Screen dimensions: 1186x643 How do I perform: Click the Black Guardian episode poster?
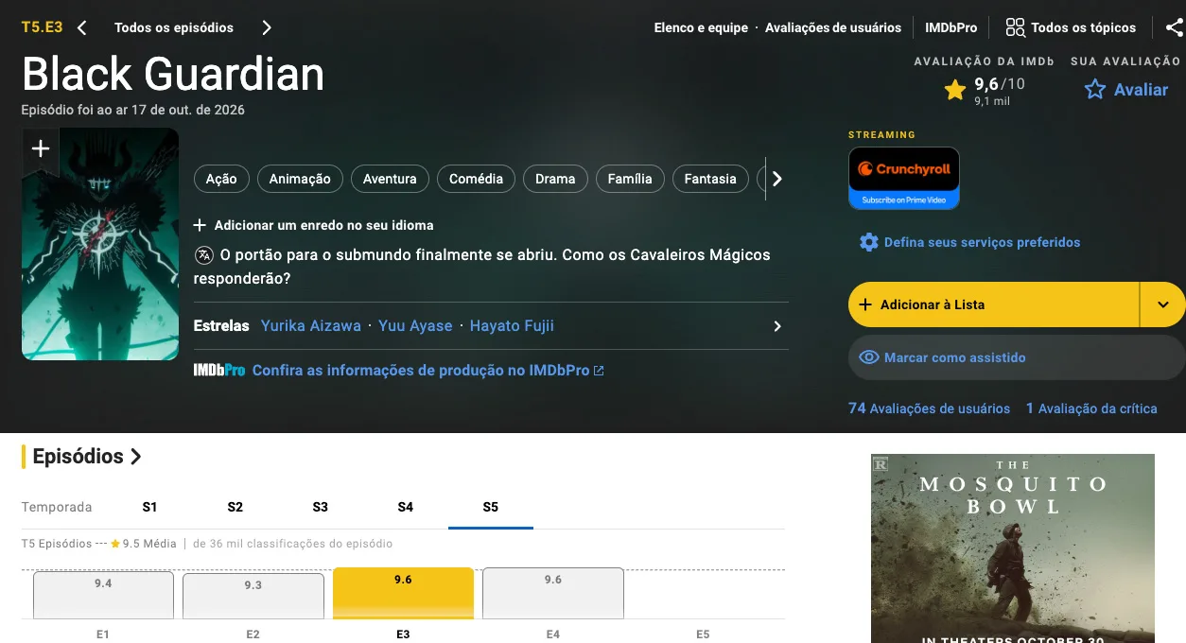[x=100, y=244]
